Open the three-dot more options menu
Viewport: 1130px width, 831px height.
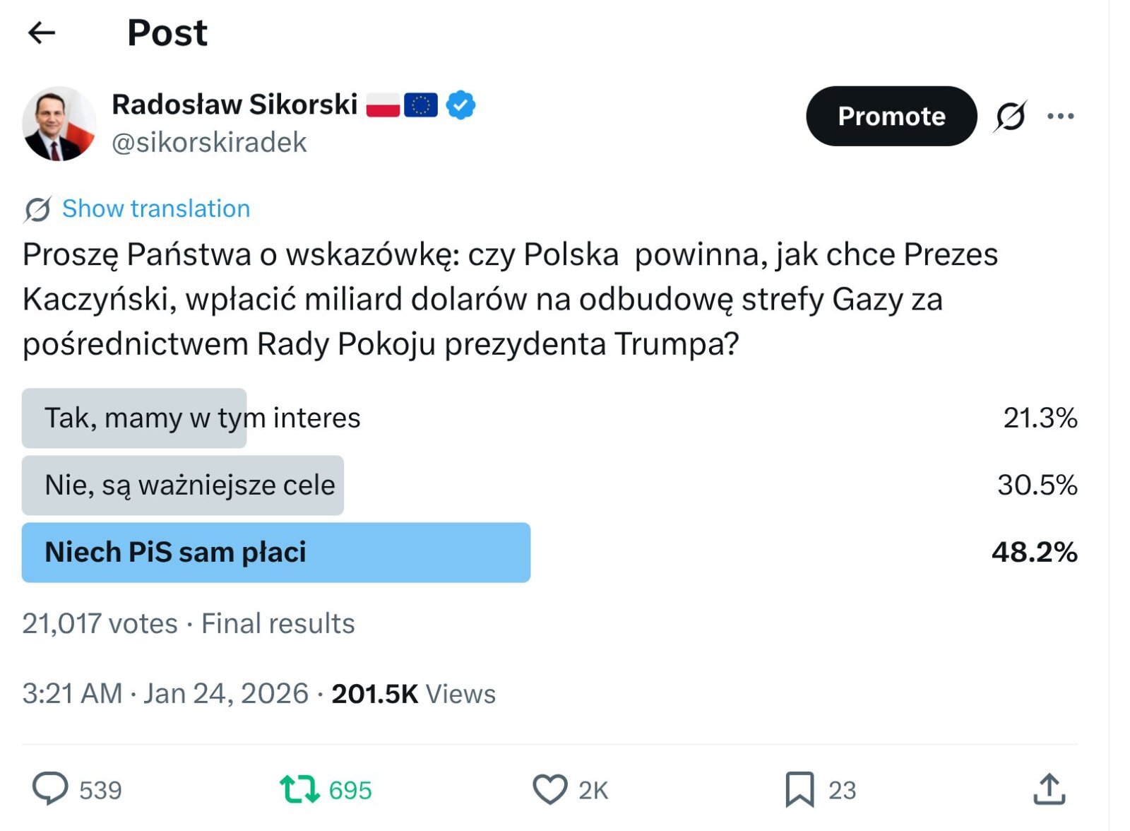(1060, 116)
